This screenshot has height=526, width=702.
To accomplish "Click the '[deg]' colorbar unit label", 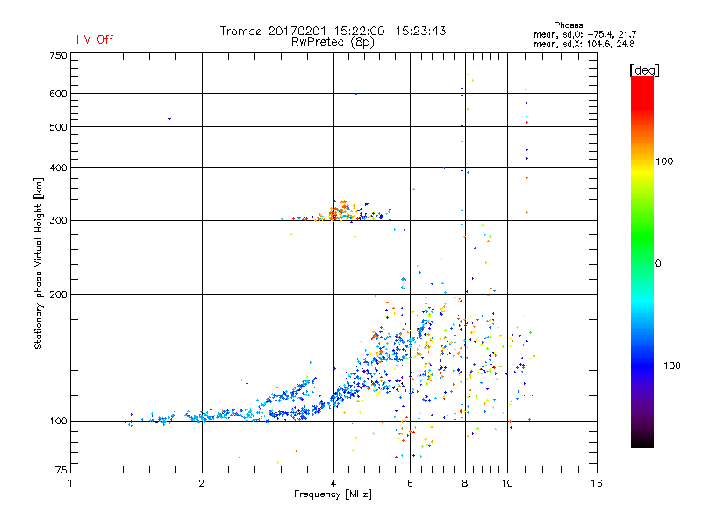I will pyautogui.click(x=644, y=70).
